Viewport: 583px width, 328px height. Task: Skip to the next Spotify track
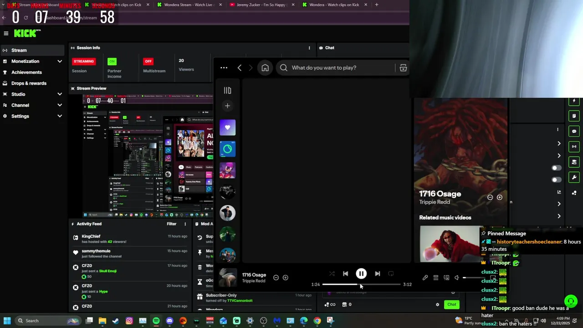pyautogui.click(x=377, y=274)
